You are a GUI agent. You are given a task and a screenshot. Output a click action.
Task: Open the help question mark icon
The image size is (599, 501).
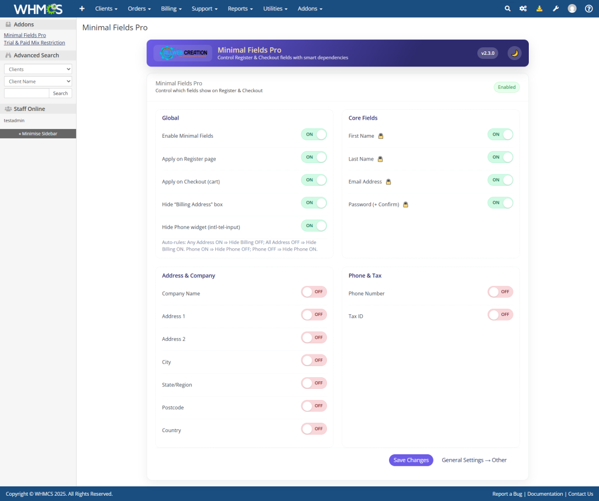coord(588,9)
